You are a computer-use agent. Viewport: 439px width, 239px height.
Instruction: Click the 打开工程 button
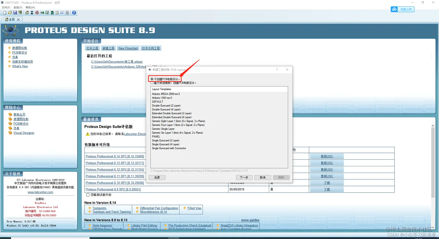click(92, 48)
